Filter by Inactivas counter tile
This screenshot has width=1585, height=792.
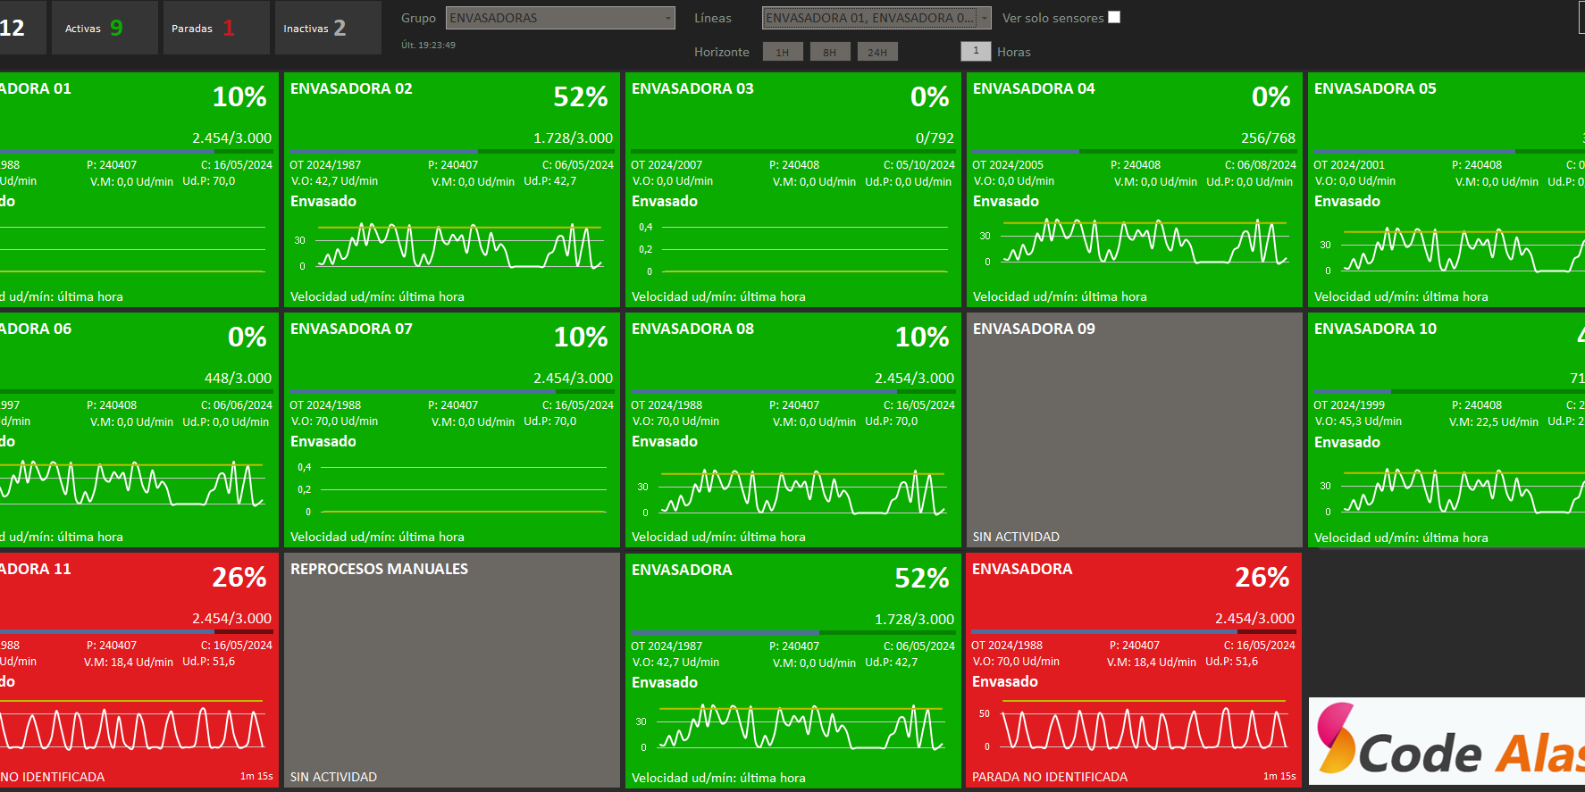(x=327, y=29)
